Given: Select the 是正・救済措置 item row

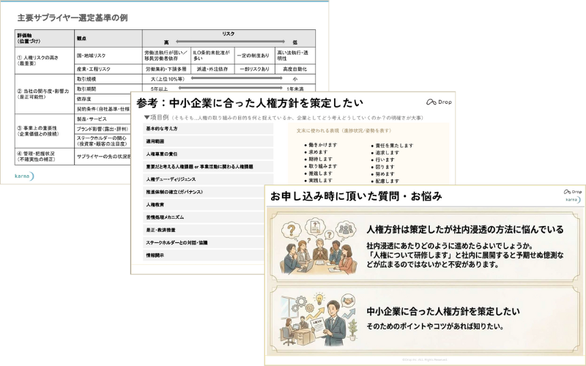Looking at the screenshot, I should click(204, 230).
